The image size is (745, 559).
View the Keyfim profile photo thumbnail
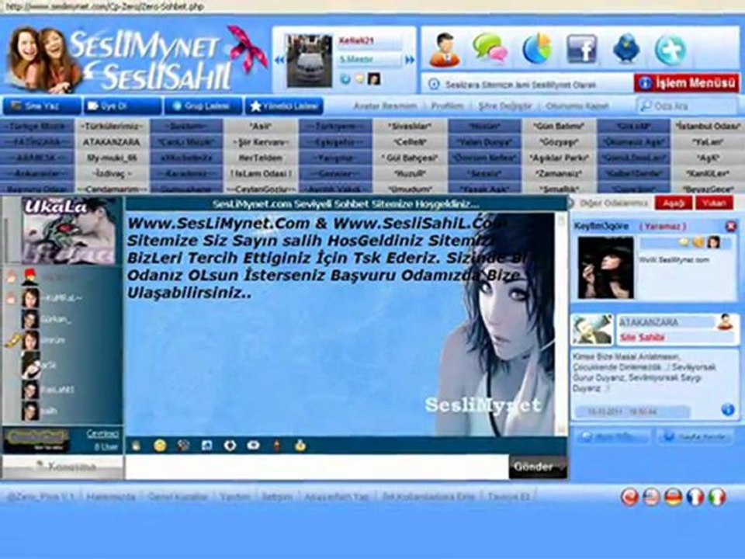[606, 268]
